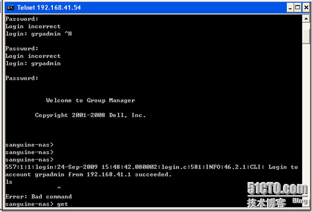Click the first 'Password:' prompt at top
This screenshot has width=312, height=212.
click(x=22, y=19)
